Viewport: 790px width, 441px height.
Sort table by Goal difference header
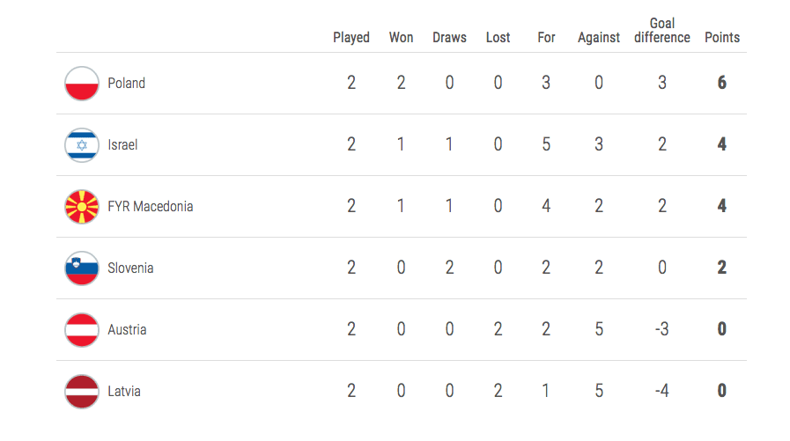(662, 31)
